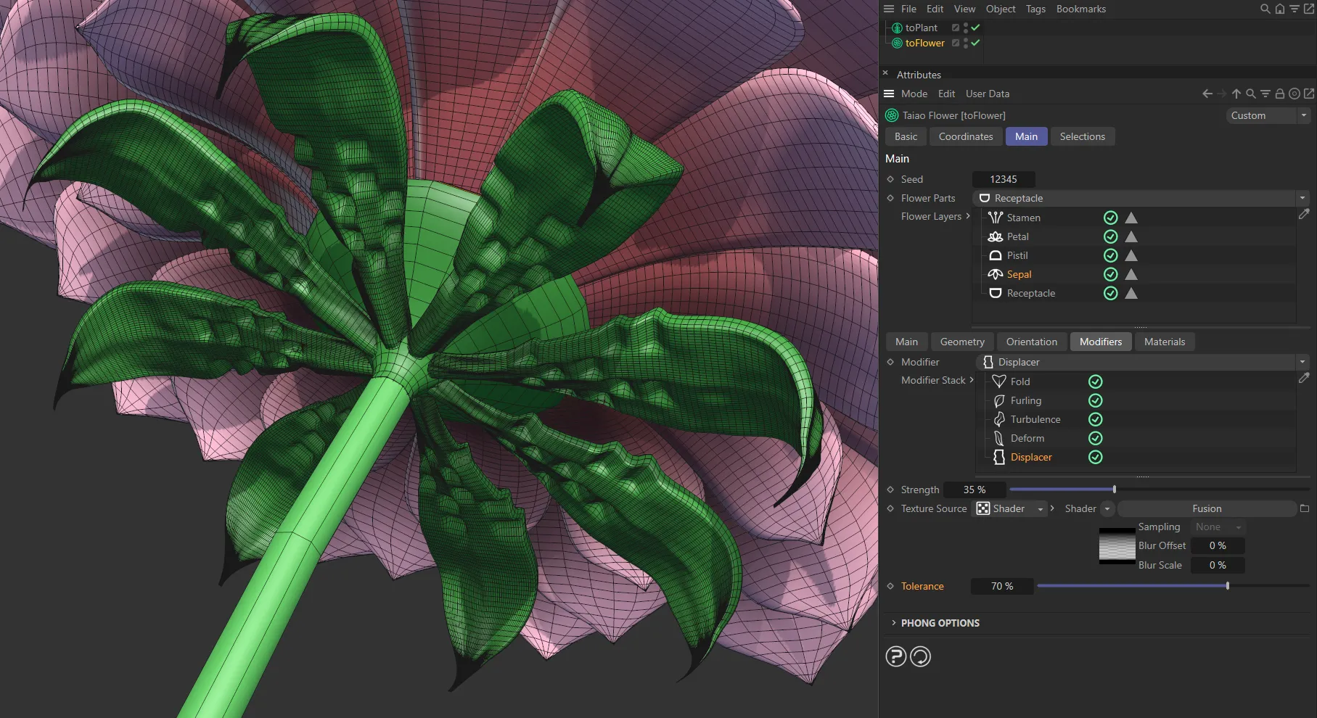Toggle the green checkmark next to toPlant
The image size is (1317, 718).
pos(976,28)
